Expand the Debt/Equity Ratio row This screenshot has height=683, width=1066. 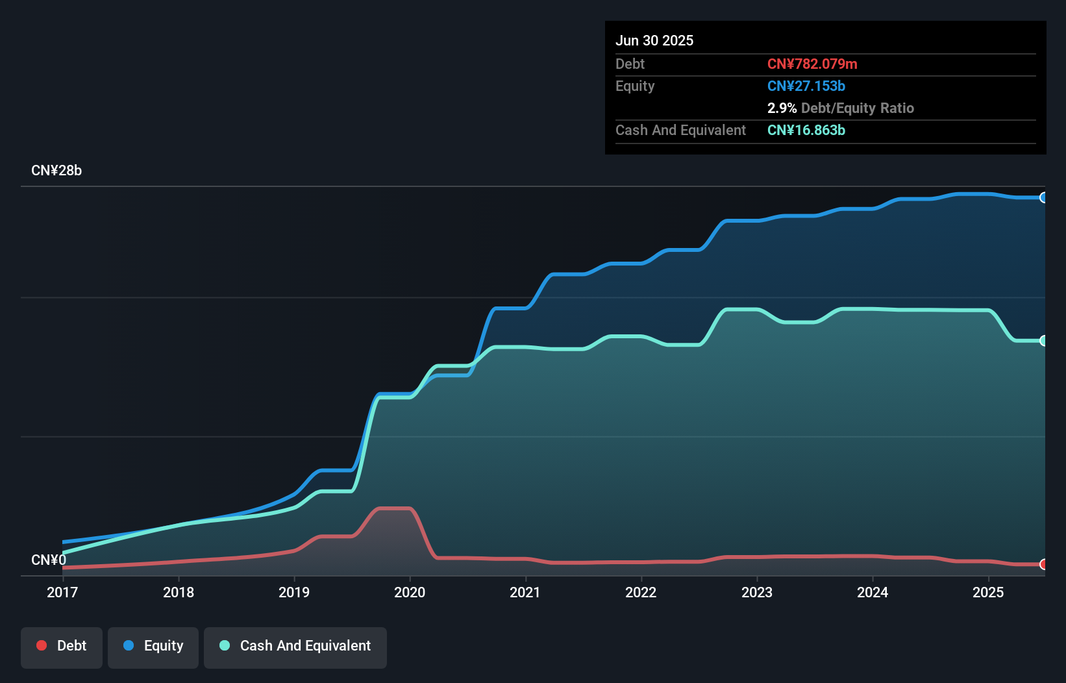click(x=841, y=108)
